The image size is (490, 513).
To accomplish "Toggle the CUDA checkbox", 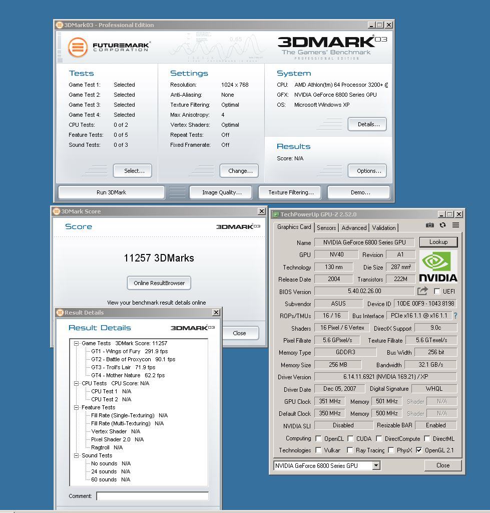I will (350, 438).
